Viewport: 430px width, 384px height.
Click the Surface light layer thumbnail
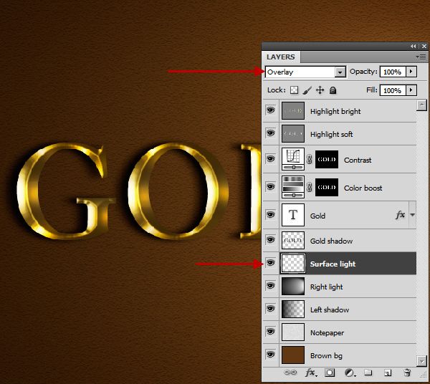click(293, 263)
